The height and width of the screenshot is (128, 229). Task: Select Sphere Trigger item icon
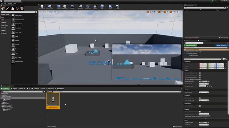coord(13,62)
